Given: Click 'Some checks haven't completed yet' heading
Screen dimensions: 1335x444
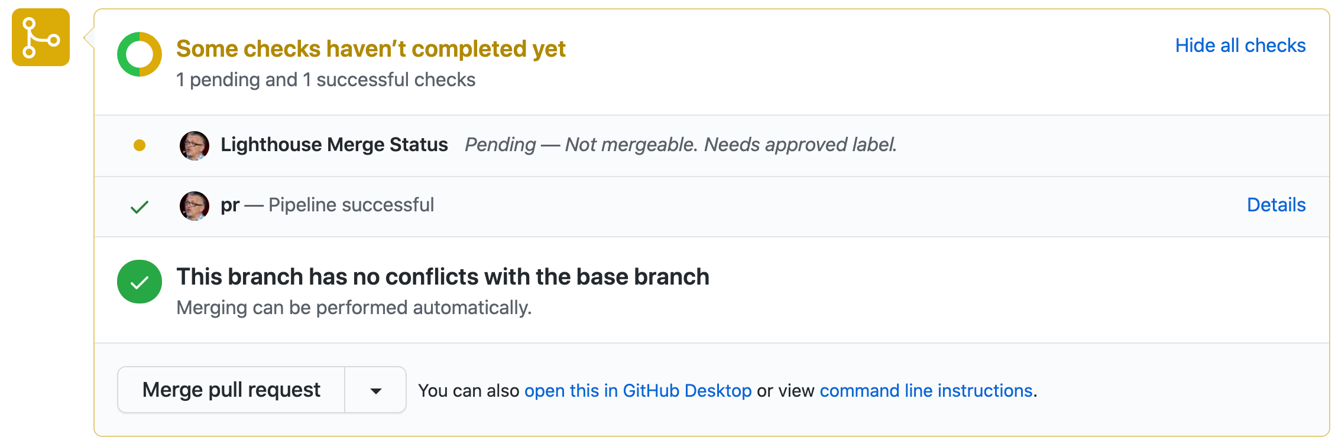Looking at the screenshot, I should [x=371, y=49].
